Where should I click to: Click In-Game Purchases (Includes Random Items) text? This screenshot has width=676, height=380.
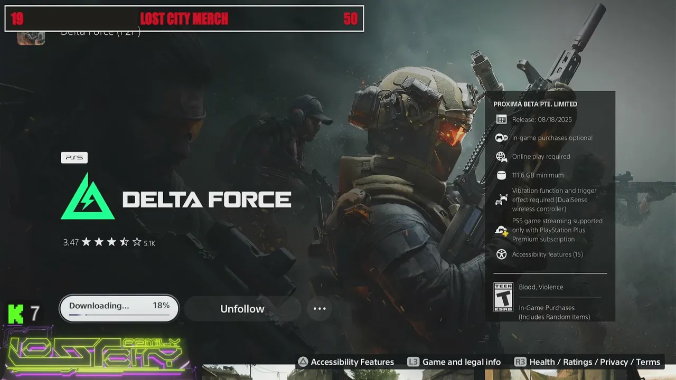pyautogui.click(x=554, y=312)
